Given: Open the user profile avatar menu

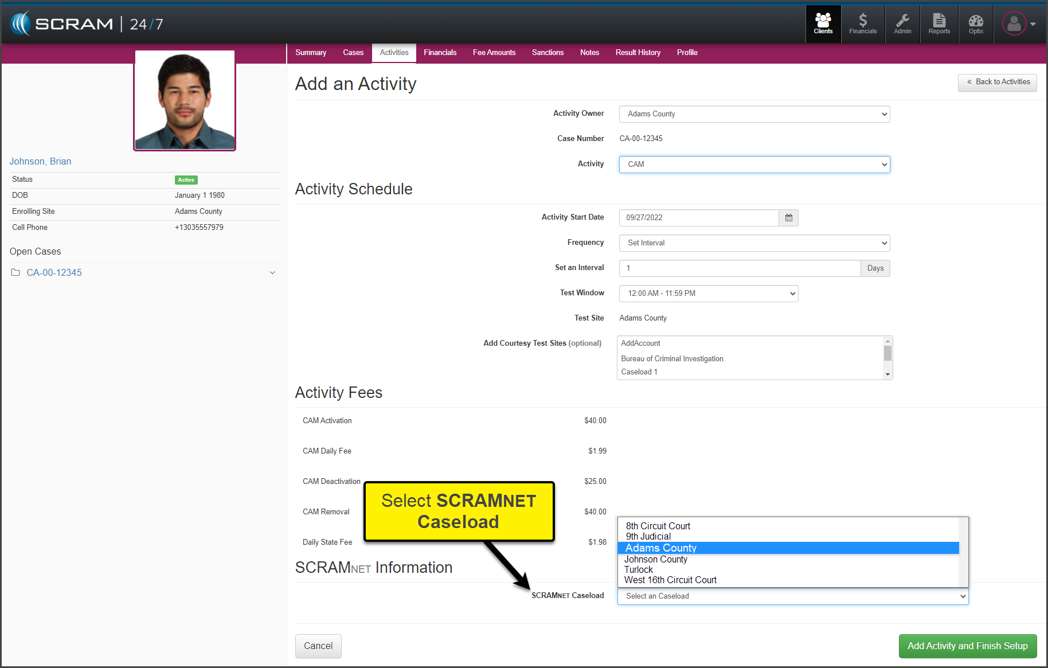Looking at the screenshot, I should pos(1019,24).
